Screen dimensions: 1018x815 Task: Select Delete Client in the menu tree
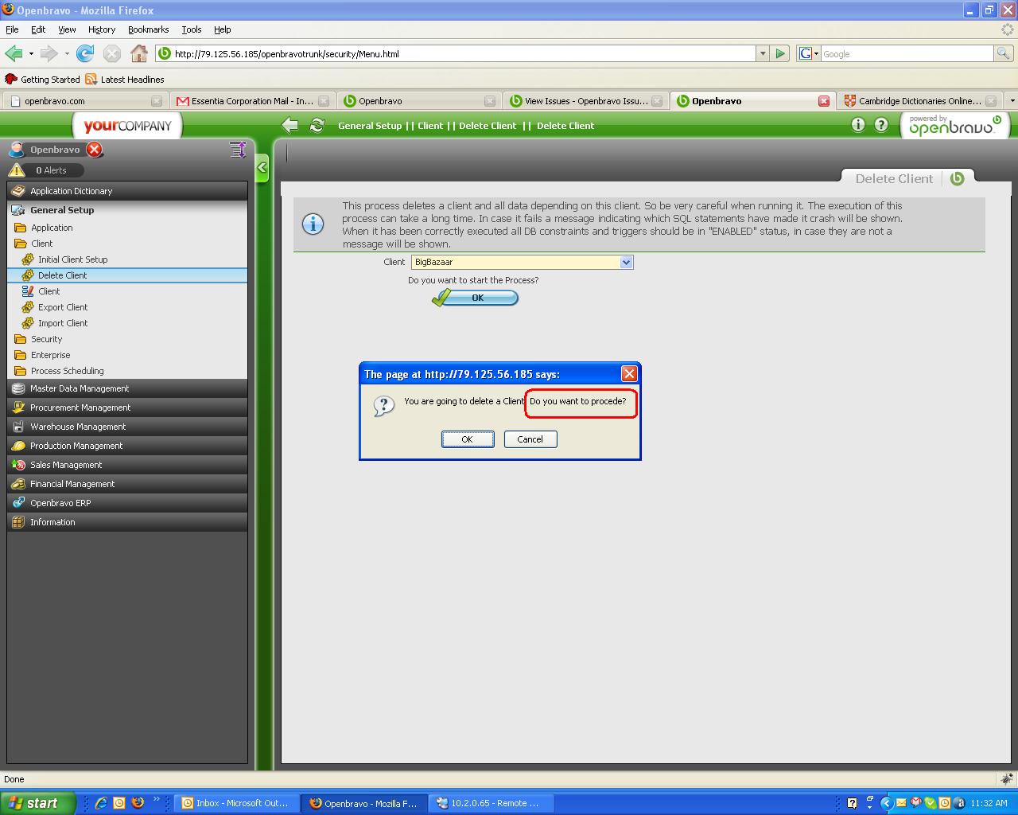pos(127,275)
